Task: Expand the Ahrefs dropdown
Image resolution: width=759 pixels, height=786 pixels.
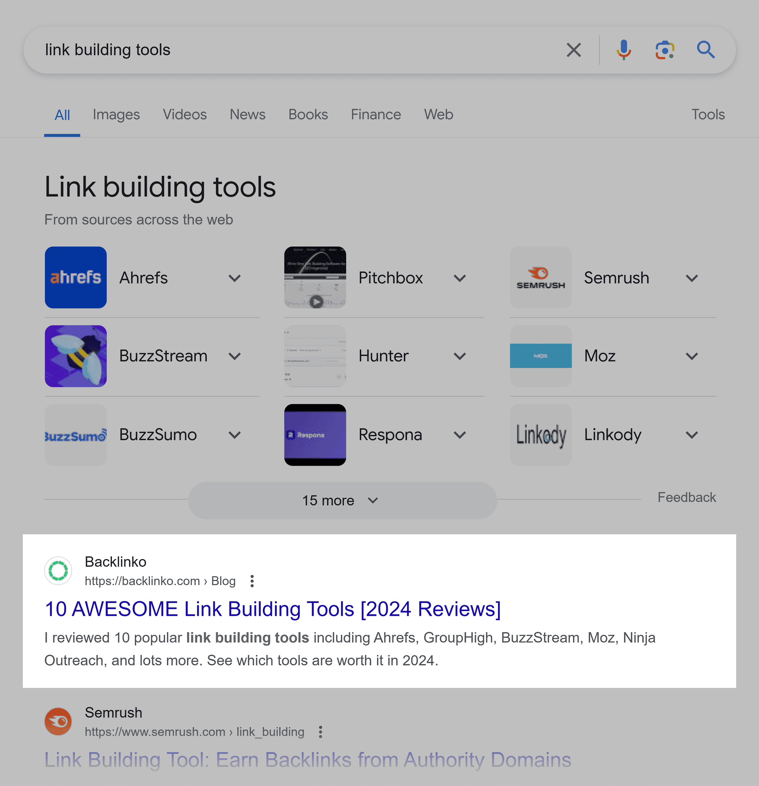Action: tap(236, 277)
